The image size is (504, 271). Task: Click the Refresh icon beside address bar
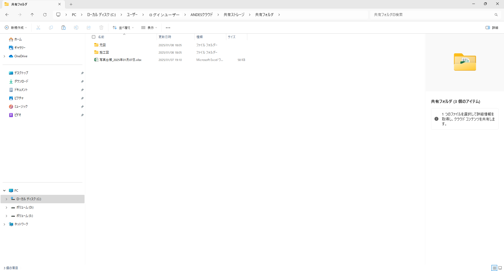pos(45,15)
